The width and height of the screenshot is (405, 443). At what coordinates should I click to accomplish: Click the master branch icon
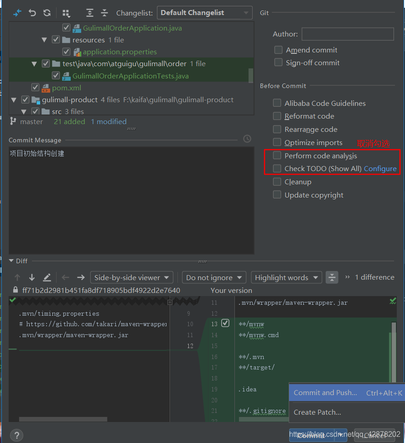tap(13, 121)
